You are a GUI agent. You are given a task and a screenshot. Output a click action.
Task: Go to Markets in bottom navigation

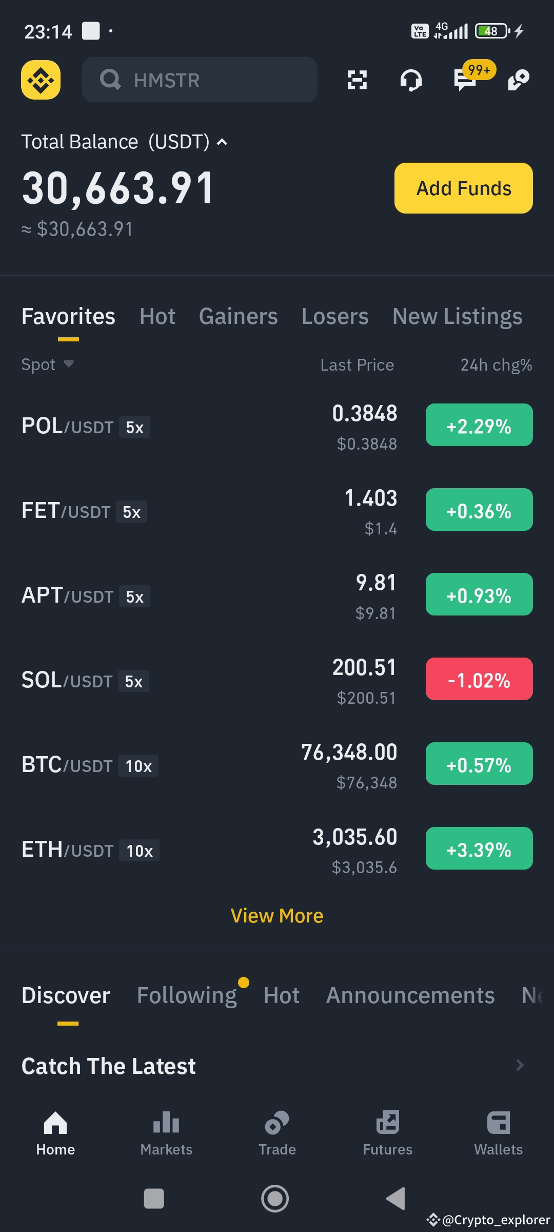(x=166, y=1133)
